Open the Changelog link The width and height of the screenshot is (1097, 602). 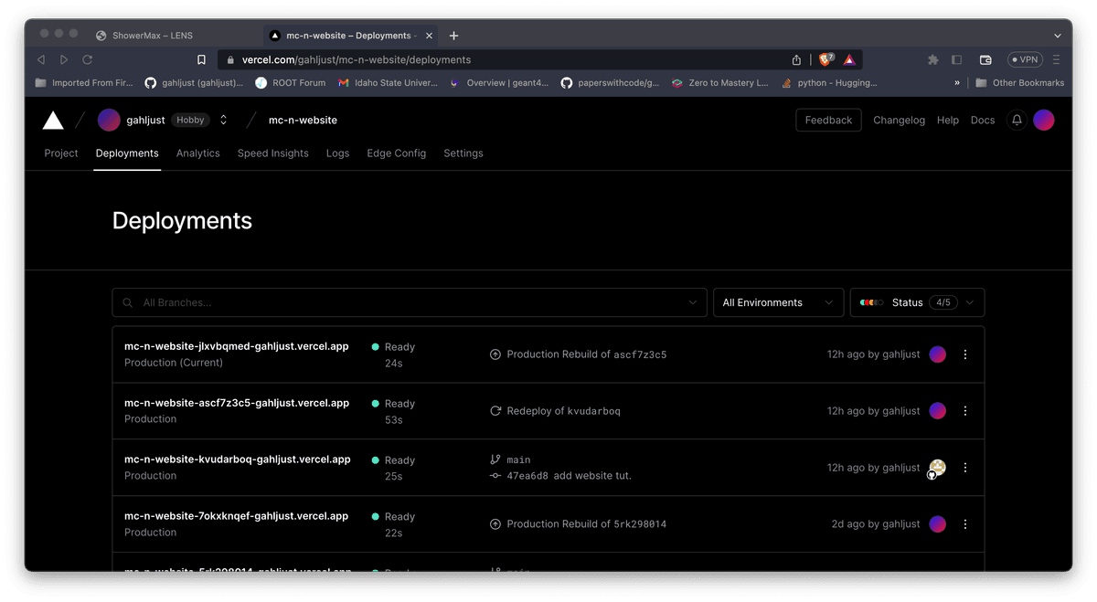900,120
